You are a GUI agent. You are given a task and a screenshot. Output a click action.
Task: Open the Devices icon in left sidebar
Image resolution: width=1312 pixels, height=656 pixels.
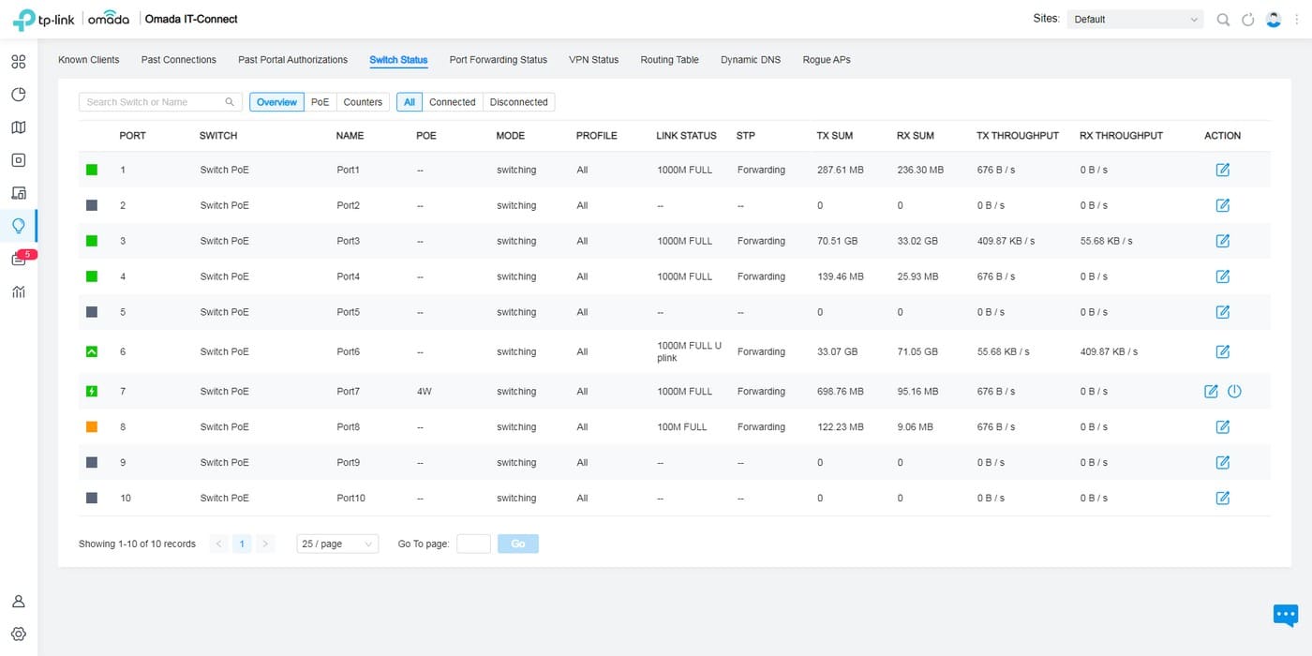click(18, 160)
